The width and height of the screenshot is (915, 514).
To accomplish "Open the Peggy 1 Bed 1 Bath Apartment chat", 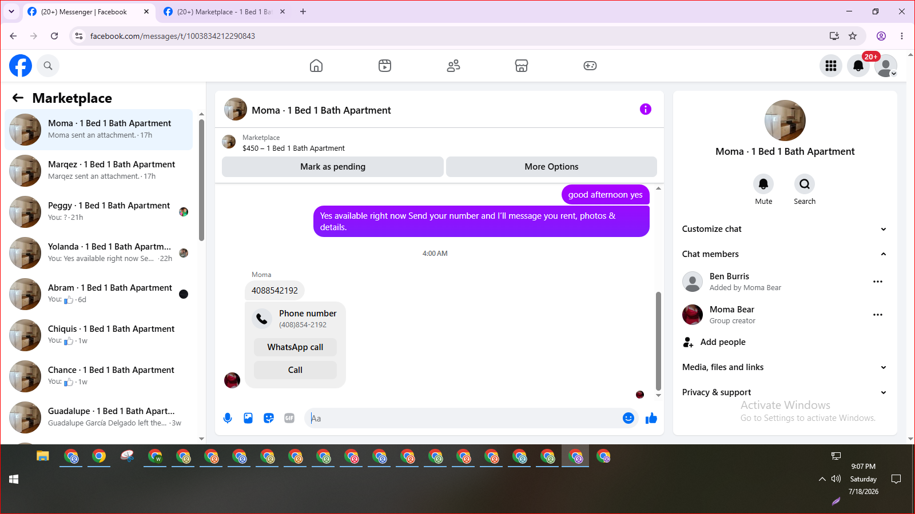I will (99, 211).
